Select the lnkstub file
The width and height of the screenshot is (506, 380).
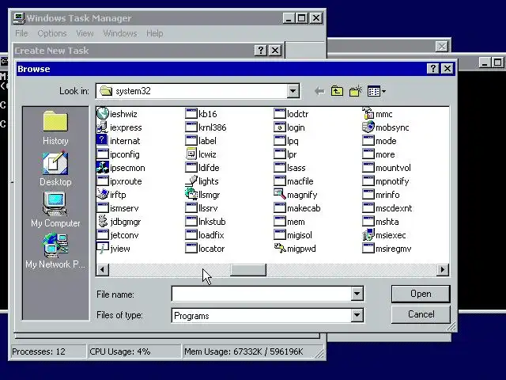click(x=206, y=222)
